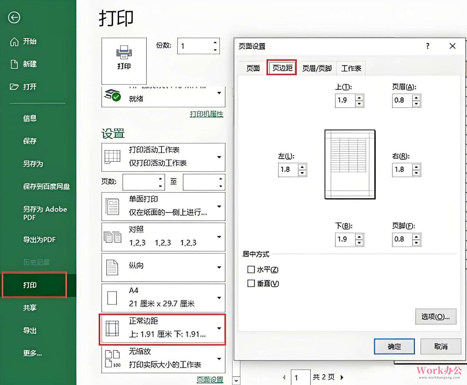Click the 份数 copies spinner
467x385 pixels.
[x=215, y=46]
